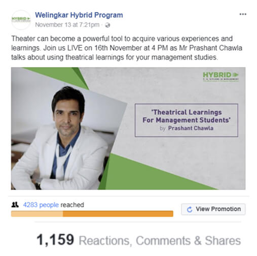Click the word reached beside people count
257x256 pixels.
coord(72,205)
